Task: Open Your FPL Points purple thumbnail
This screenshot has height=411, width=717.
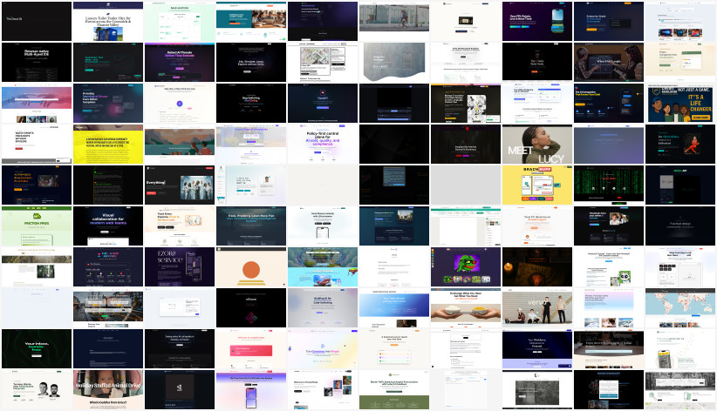Action: pyautogui.click(x=537, y=22)
